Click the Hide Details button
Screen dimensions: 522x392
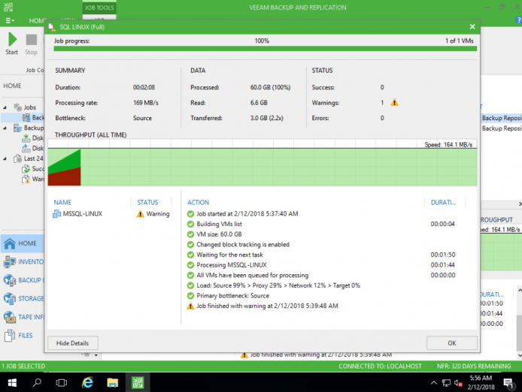pyautogui.click(x=72, y=343)
